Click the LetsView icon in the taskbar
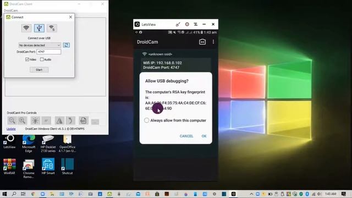352x198 pixels. click(x=233, y=194)
